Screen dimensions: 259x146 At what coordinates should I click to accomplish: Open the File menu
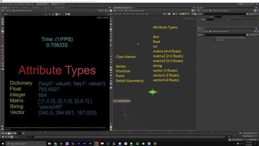pyautogui.click(x=3, y=4)
